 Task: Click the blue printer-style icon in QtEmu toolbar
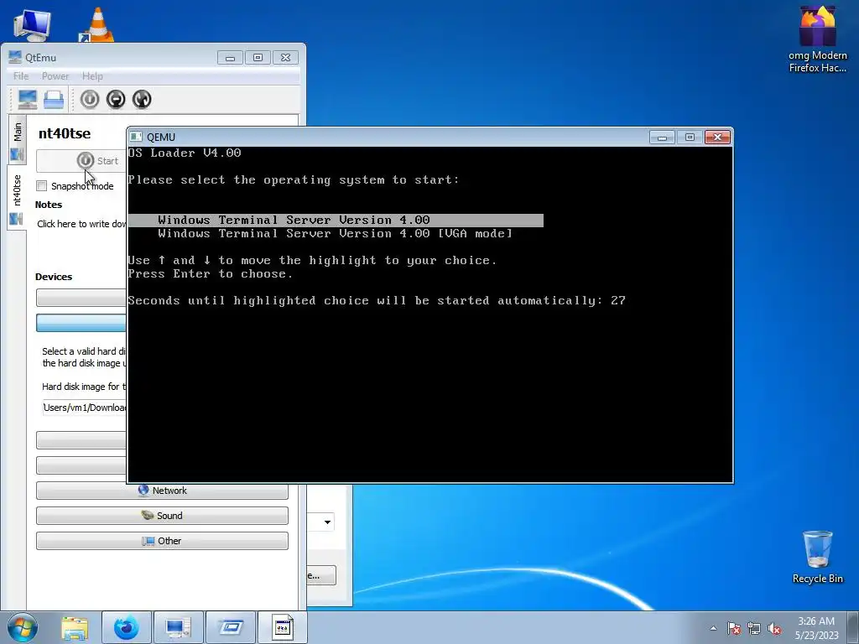pos(54,99)
